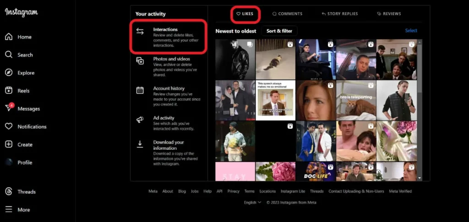Click the heart icon on Likes tab

[238, 14]
